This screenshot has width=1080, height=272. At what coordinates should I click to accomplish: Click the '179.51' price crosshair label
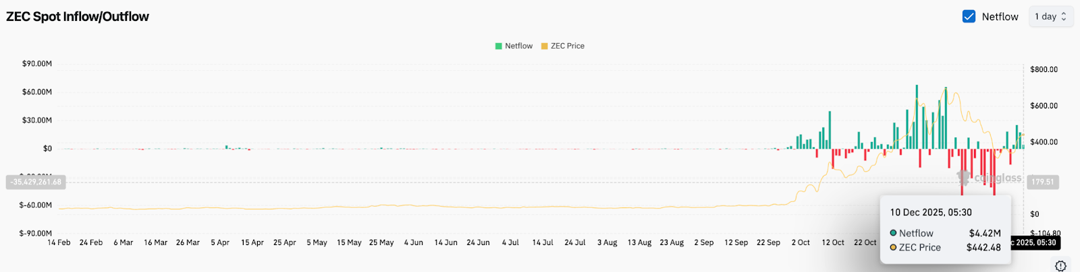click(1042, 182)
